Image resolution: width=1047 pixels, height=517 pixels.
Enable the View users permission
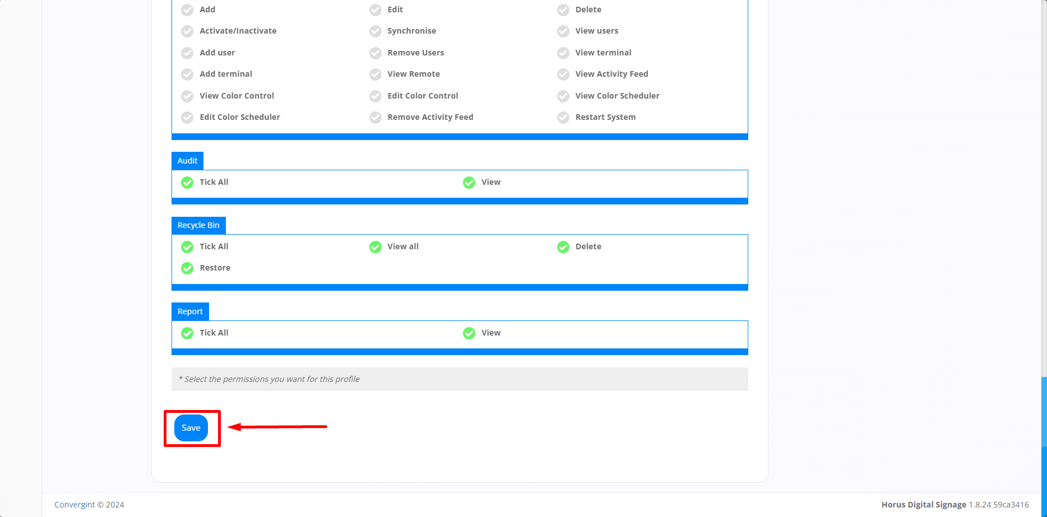click(563, 31)
